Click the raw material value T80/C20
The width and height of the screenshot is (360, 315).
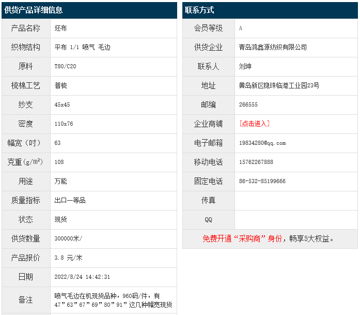[65, 66]
